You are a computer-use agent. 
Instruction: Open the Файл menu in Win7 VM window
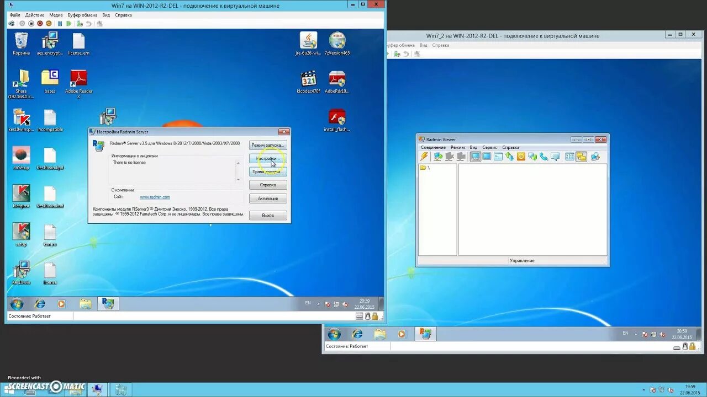tap(14, 15)
